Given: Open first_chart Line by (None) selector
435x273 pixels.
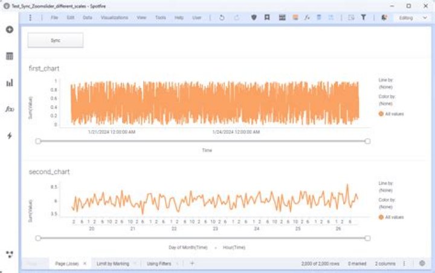Looking at the screenshot, I should tap(385, 87).
